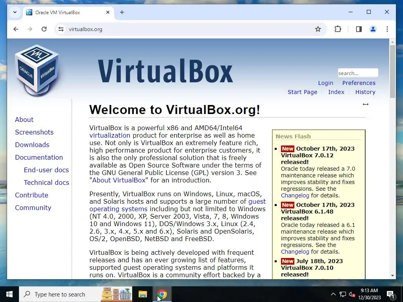Open the muted volume tray icon
The width and height of the screenshot is (403, 302).
point(352,294)
